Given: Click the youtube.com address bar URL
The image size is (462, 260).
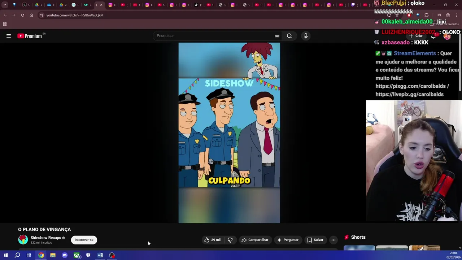Looking at the screenshot, I should pyautogui.click(x=75, y=15).
